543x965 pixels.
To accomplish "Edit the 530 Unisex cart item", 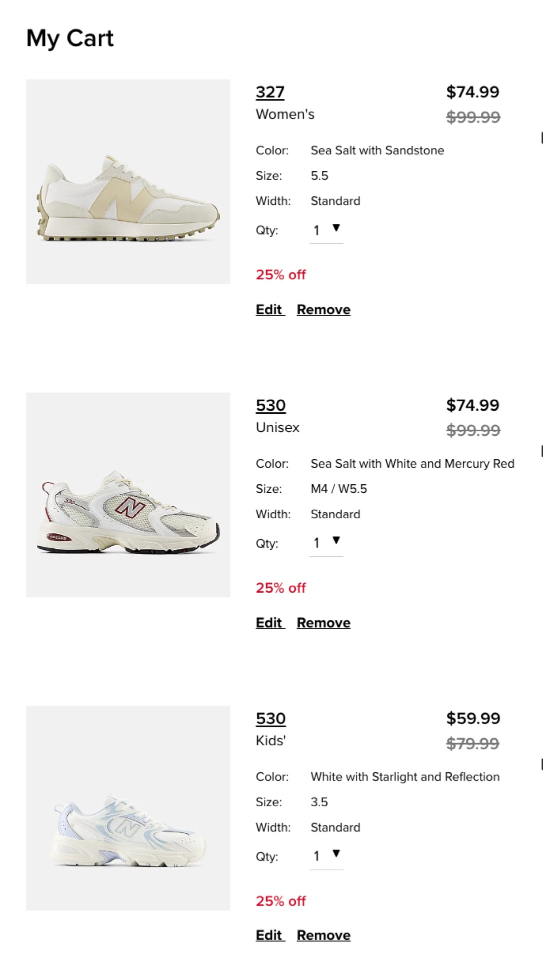I will [x=268, y=623].
